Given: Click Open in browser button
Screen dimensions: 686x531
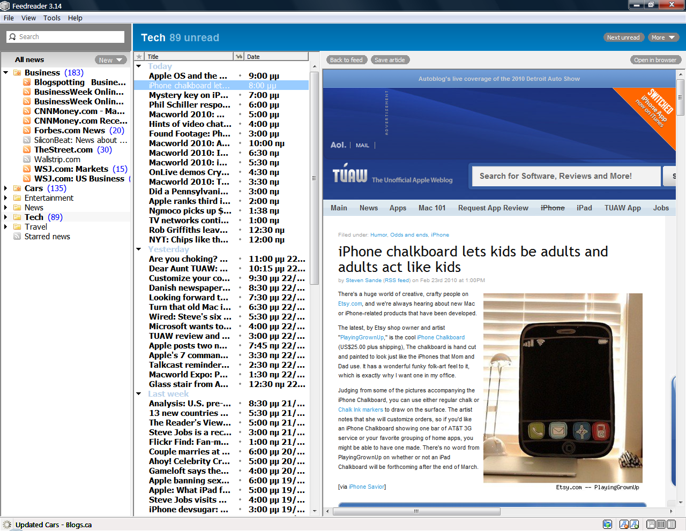Looking at the screenshot, I should (x=655, y=60).
